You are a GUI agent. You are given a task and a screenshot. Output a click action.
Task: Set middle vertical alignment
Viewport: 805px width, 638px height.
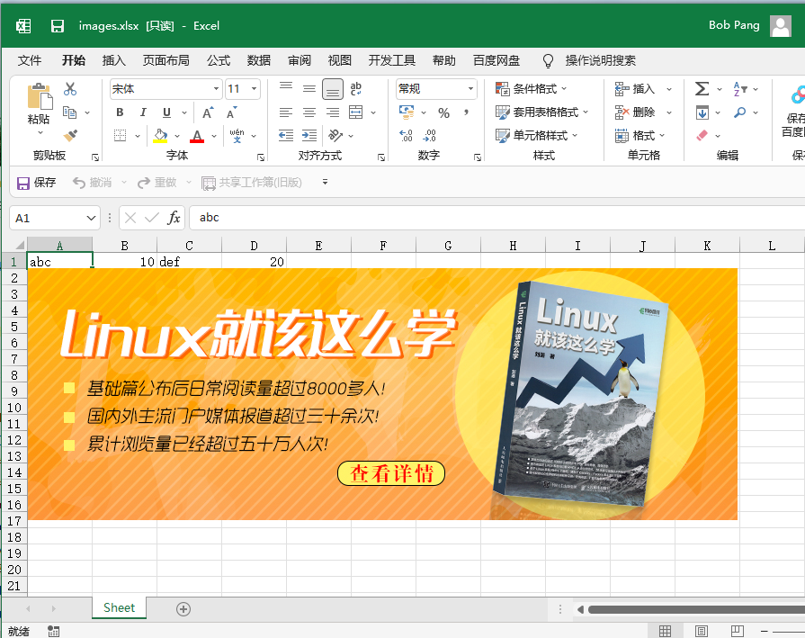pyautogui.click(x=309, y=88)
